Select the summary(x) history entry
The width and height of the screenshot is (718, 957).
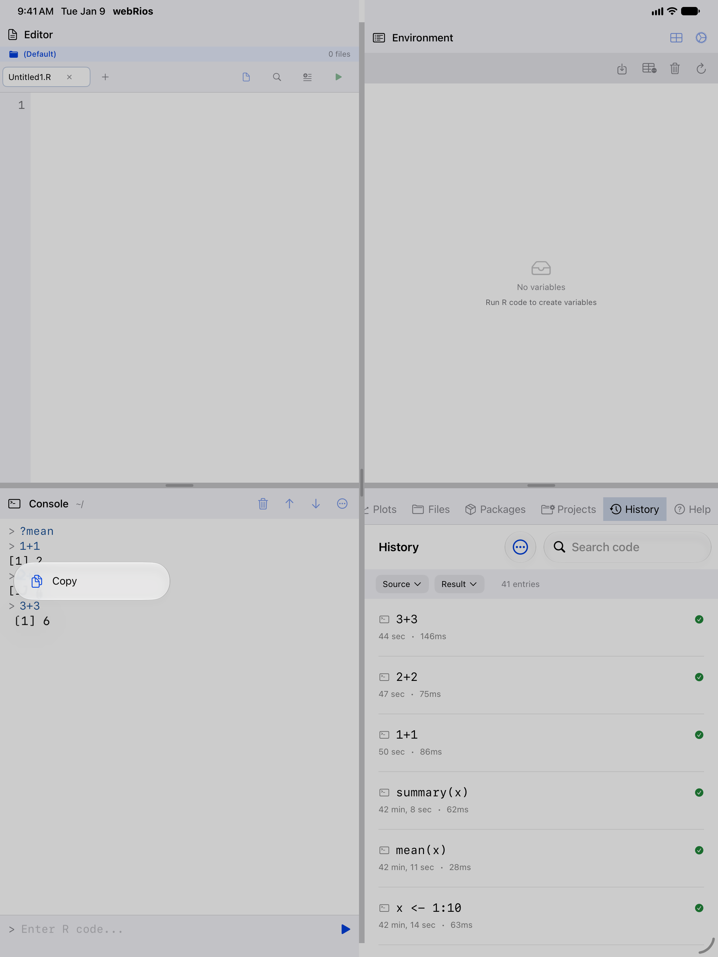(x=541, y=801)
